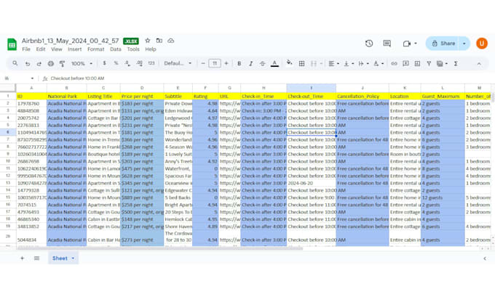Image resolution: width=495 pixels, height=297 pixels.
Task: Open the View menu
Action: (x=57, y=49)
